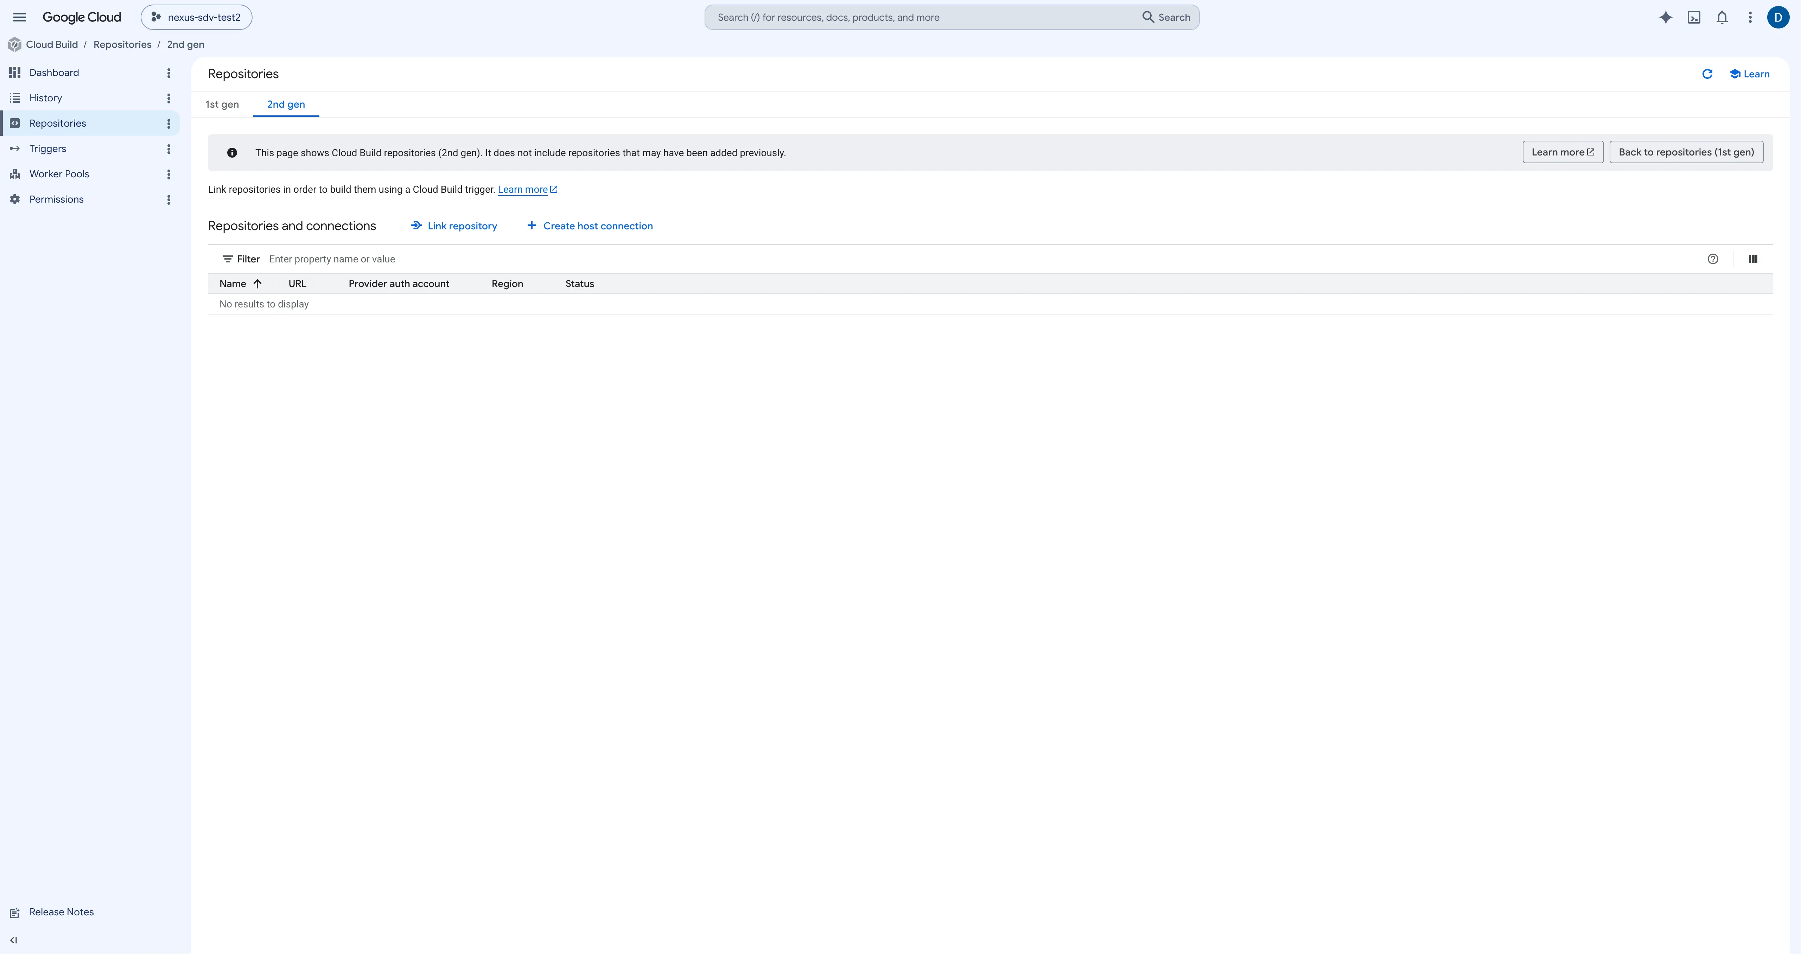1801x954 pixels.
Task: Select the 2nd gen tab
Action: [286, 104]
